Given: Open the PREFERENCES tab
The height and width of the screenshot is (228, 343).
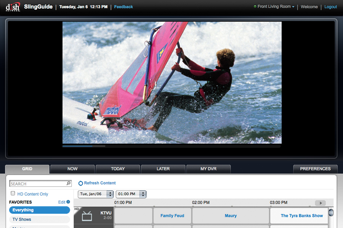Looking at the screenshot, I should click(315, 169).
